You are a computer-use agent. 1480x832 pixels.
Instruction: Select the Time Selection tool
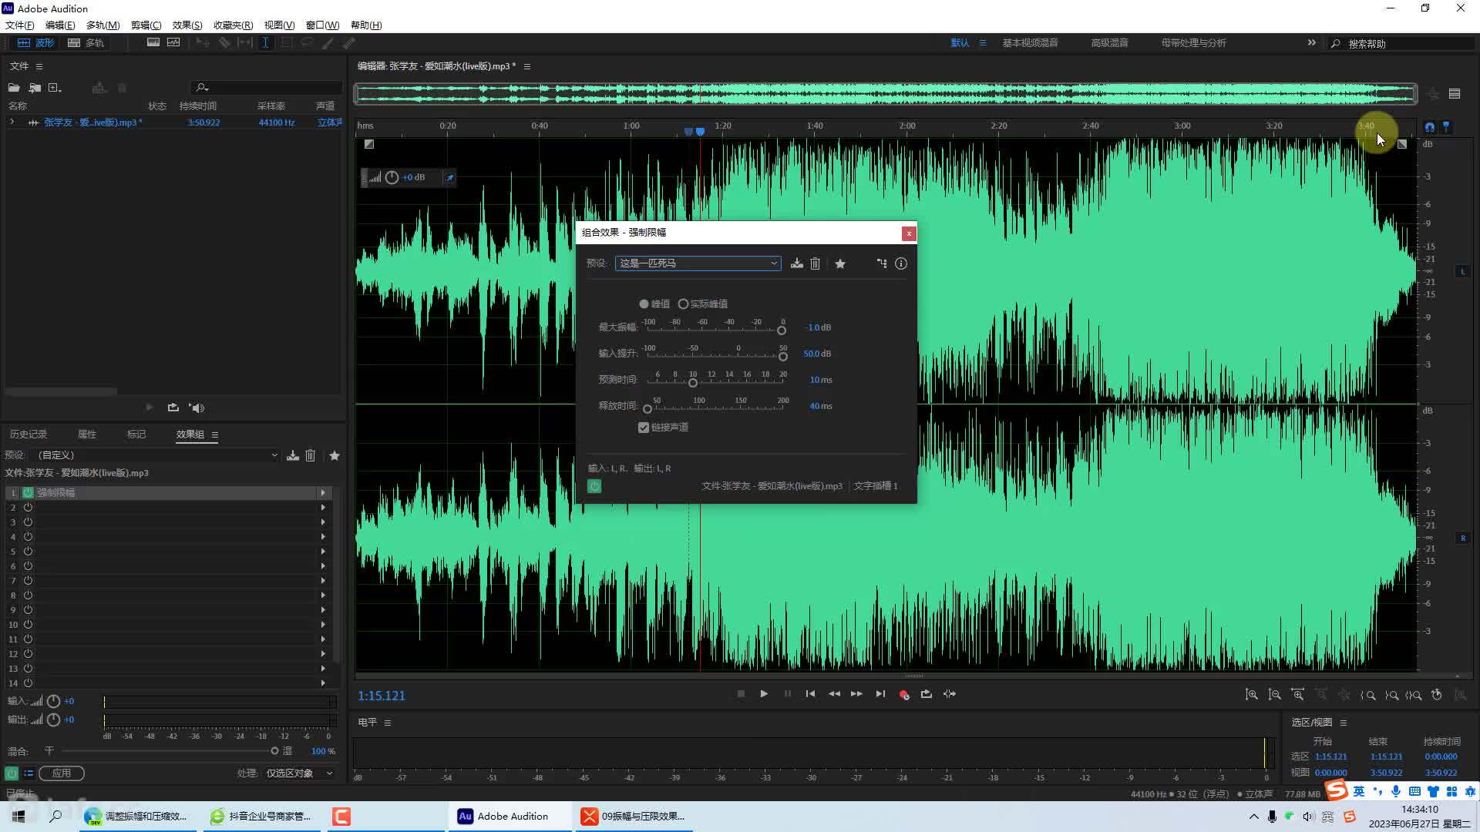[x=265, y=43]
